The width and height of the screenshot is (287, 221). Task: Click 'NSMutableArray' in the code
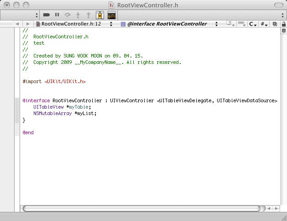tap(52, 113)
